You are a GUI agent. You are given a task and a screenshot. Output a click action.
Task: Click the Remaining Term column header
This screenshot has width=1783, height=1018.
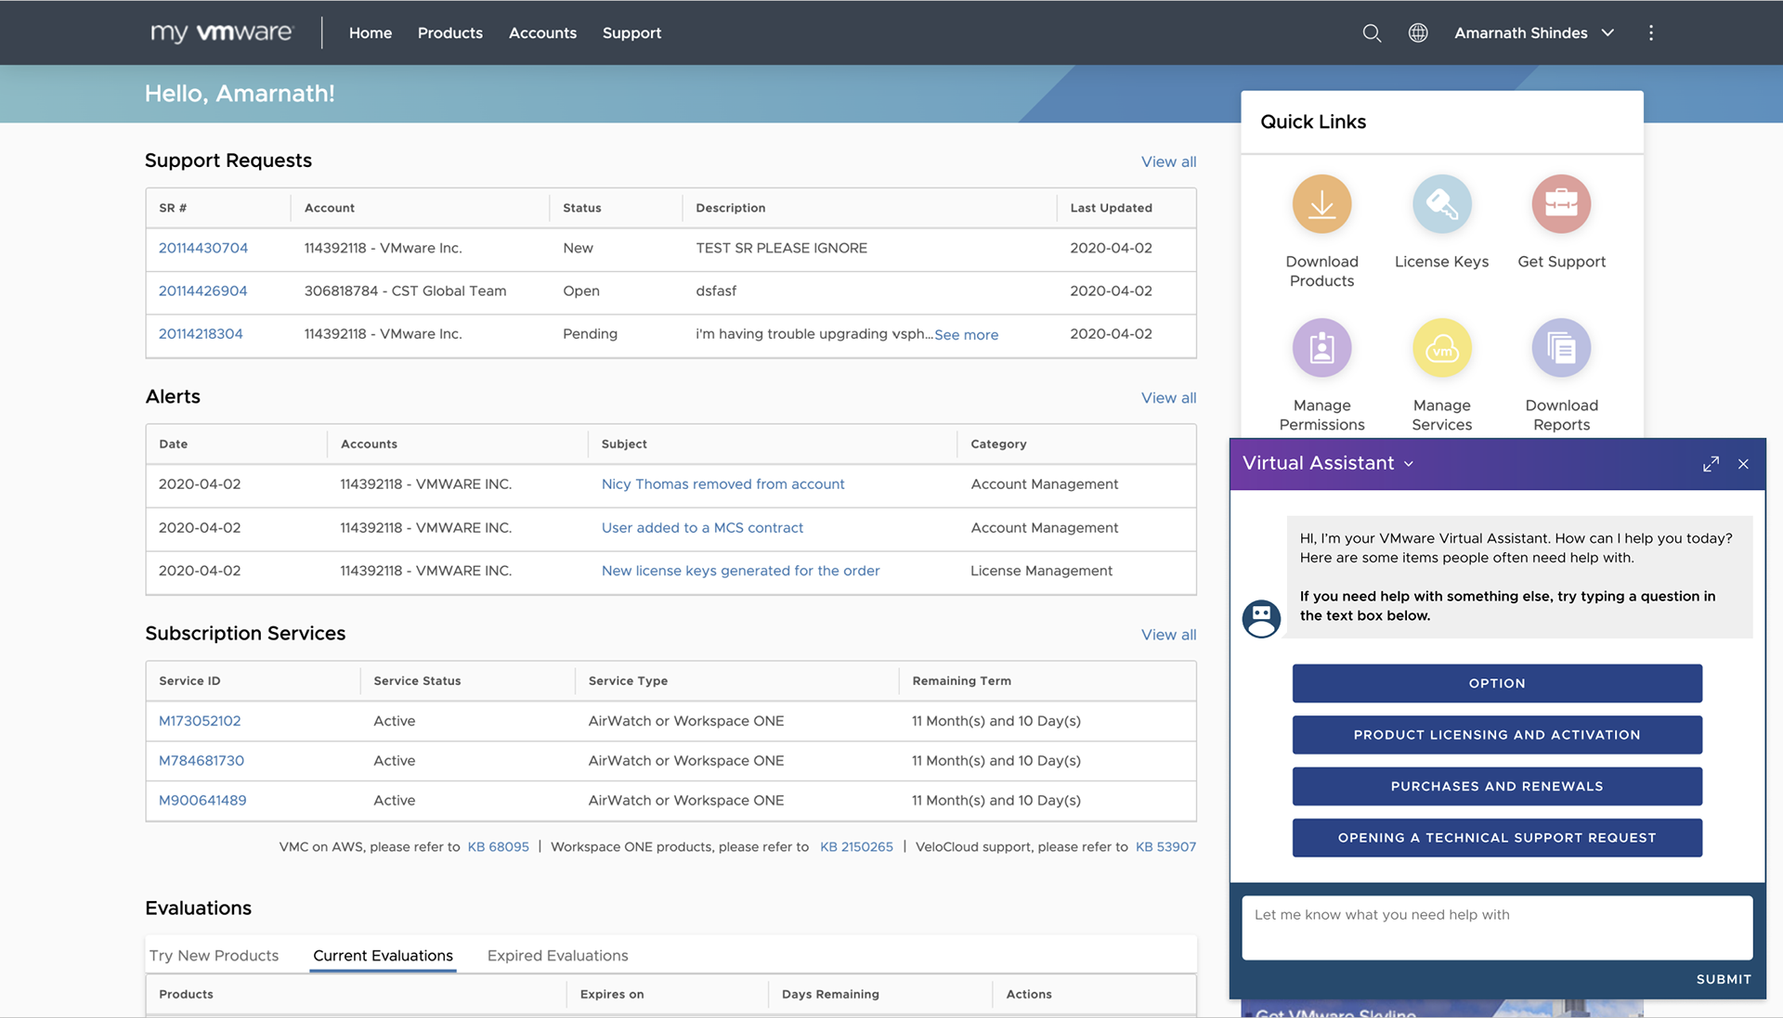pos(961,681)
